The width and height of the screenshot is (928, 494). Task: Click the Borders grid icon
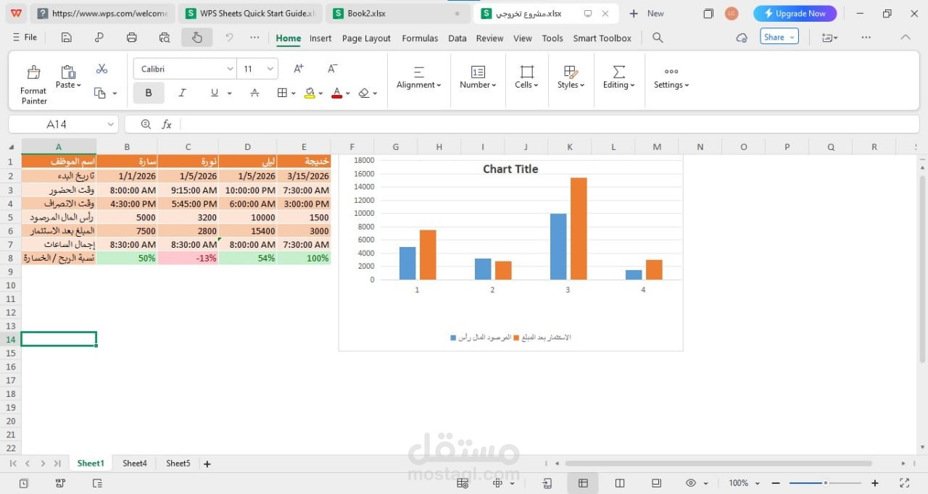(x=283, y=93)
